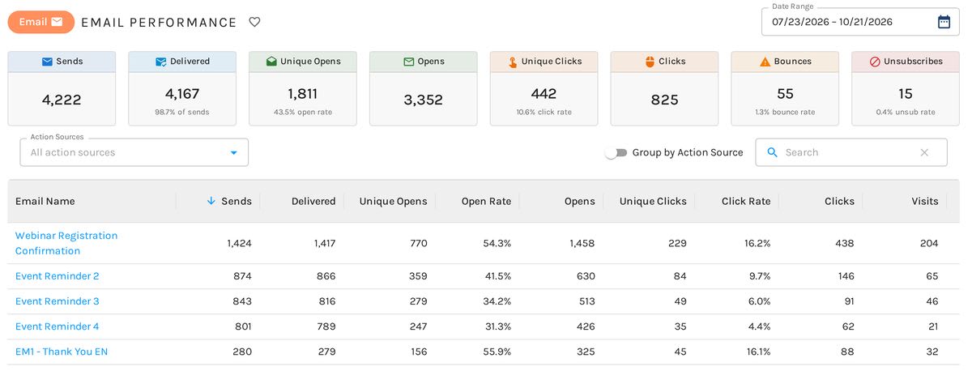The height and width of the screenshot is (371, 972).
Task: Sort by Unique Opens column header
Action: (394, 201)
